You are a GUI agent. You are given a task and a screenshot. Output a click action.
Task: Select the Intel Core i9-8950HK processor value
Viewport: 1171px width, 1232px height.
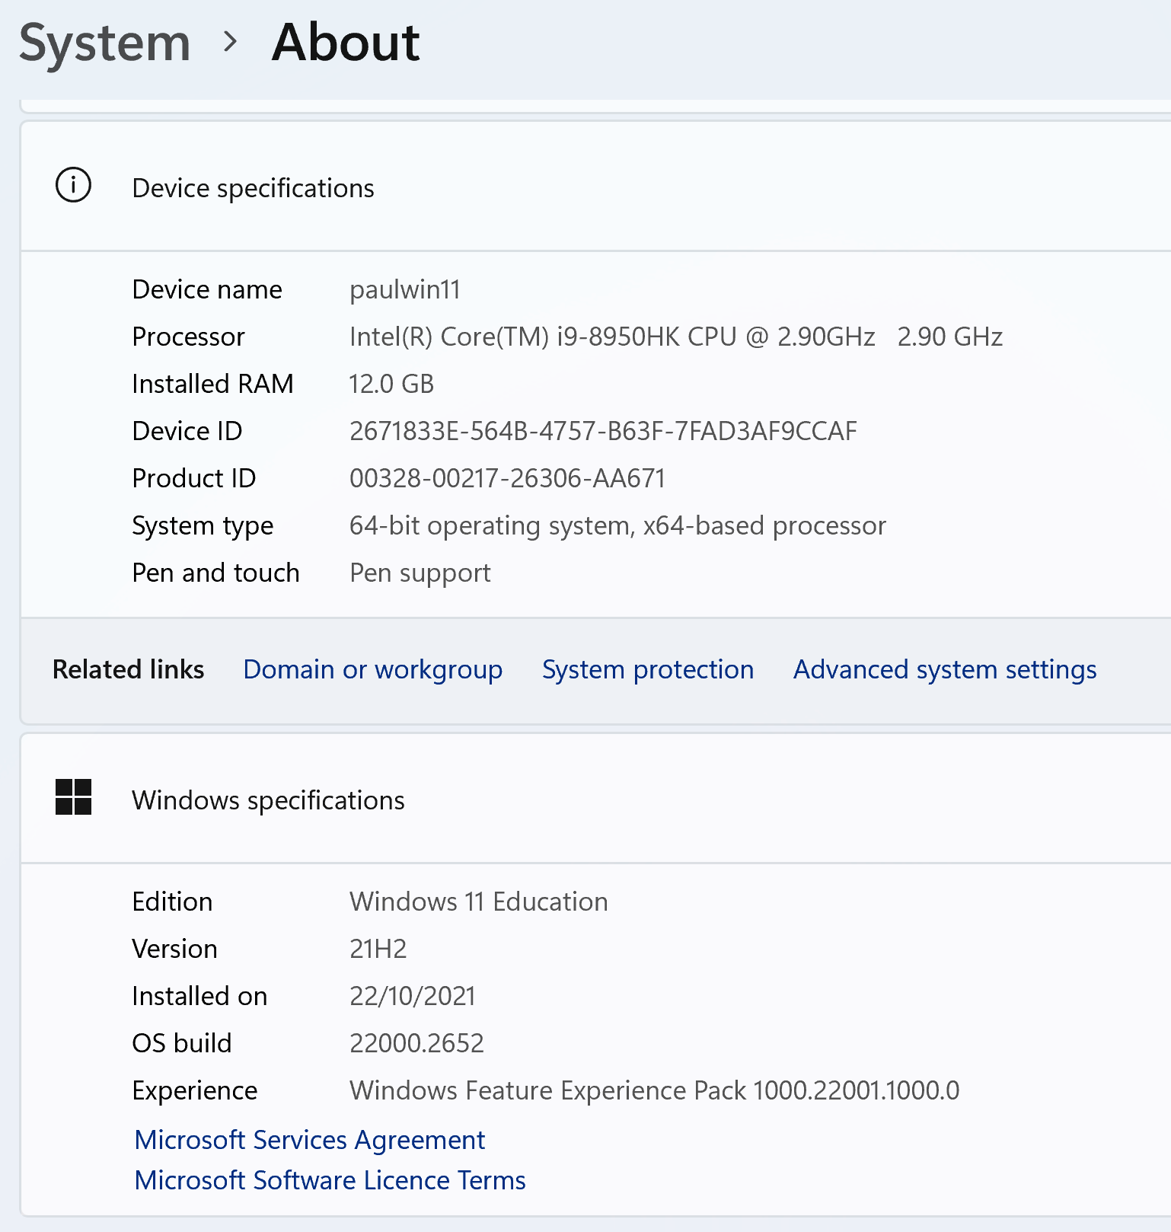[x=676, y=337]
